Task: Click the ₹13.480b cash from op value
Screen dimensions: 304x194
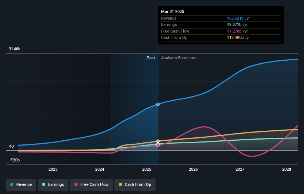Action: pyautogui.click(x=235, y=38)
